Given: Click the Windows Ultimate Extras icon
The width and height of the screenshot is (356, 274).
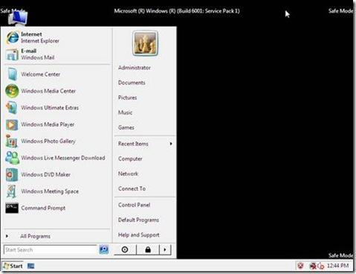Looking at the screenshot, I should tap(12, 108).
